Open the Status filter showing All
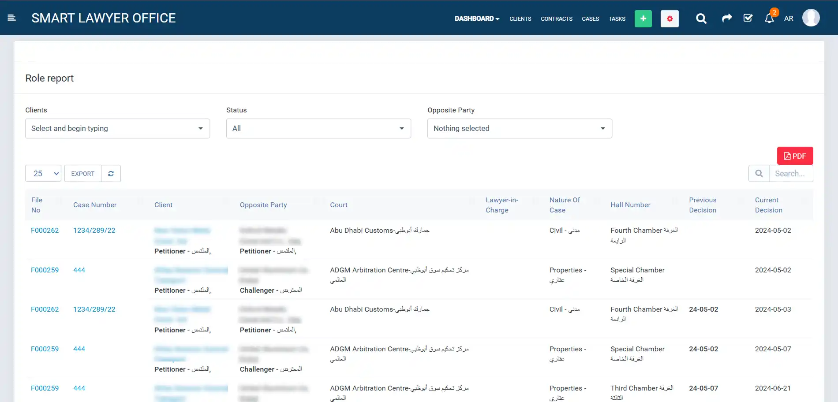The width and height of the screenshot is (838, 402). pos(318,128)
